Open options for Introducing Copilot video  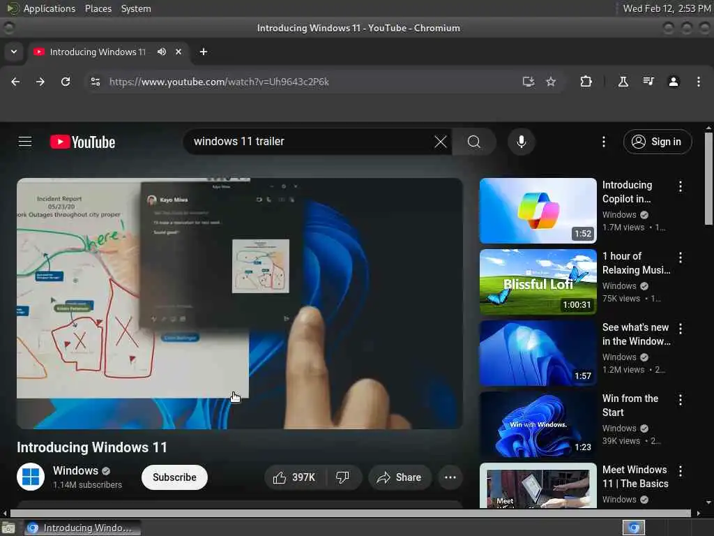point(681,186)
